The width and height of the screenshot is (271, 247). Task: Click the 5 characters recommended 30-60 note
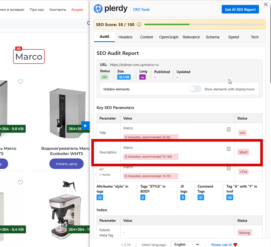151,137
